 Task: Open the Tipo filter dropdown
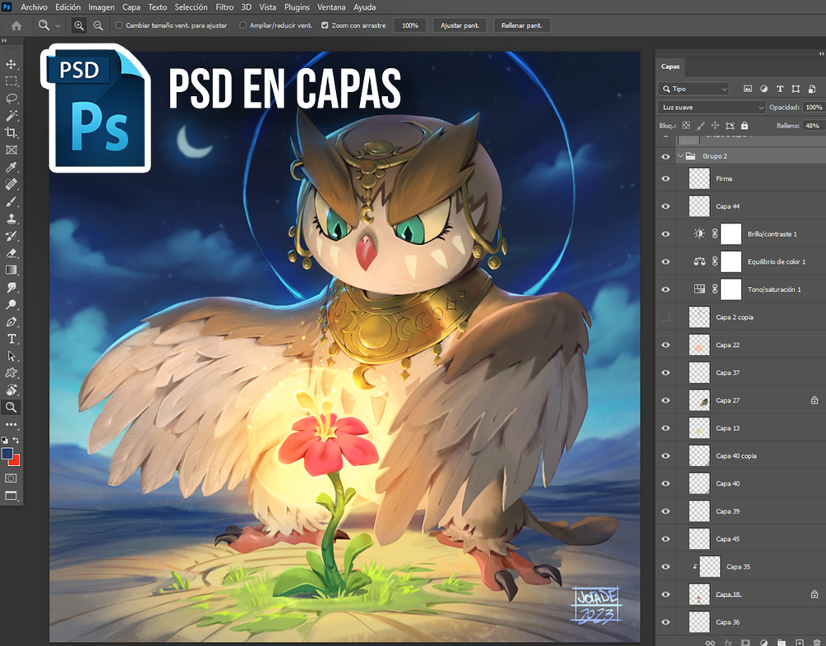pyautogui.click(x=693, y=89)
